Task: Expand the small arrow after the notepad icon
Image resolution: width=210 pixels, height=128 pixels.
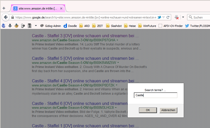Action: pos(36,26)
